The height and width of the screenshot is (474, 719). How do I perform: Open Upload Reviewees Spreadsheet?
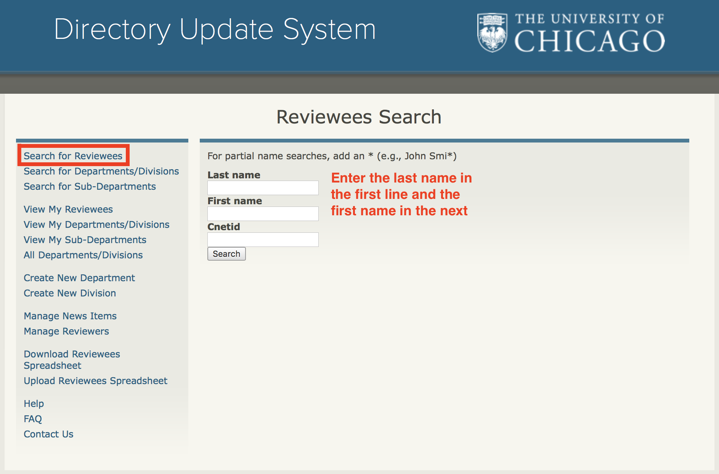click(x=95, y=381)
